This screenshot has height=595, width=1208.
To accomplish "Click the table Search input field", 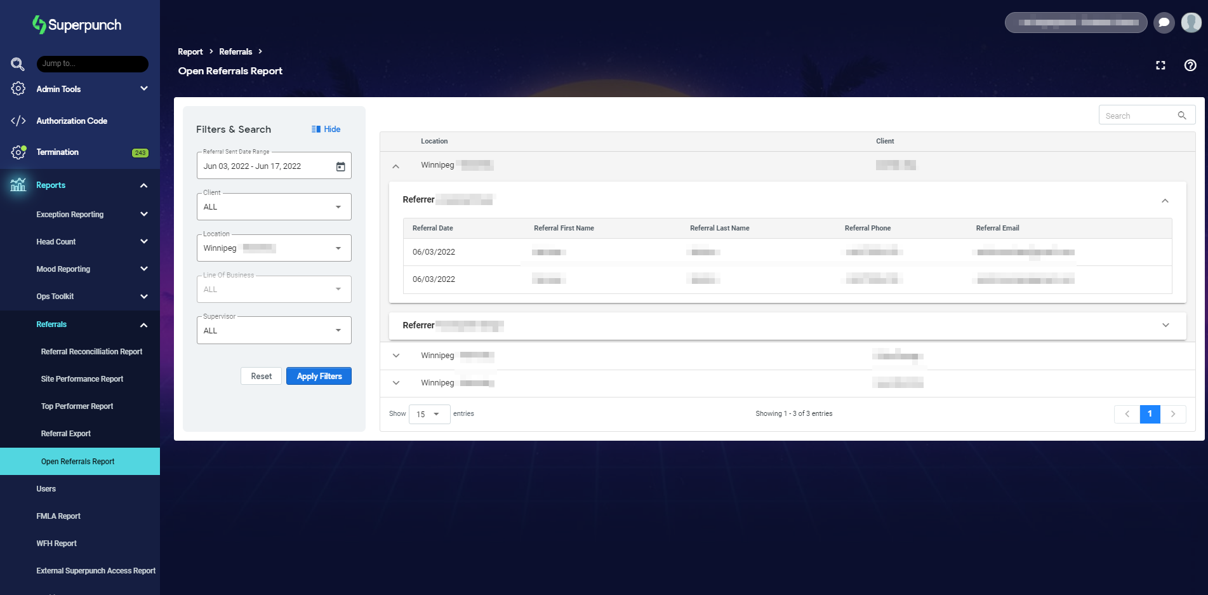I will point(1139,116).
